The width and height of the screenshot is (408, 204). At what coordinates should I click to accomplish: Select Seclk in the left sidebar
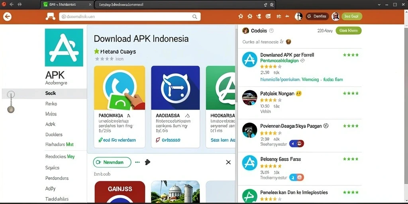point(44,93)
